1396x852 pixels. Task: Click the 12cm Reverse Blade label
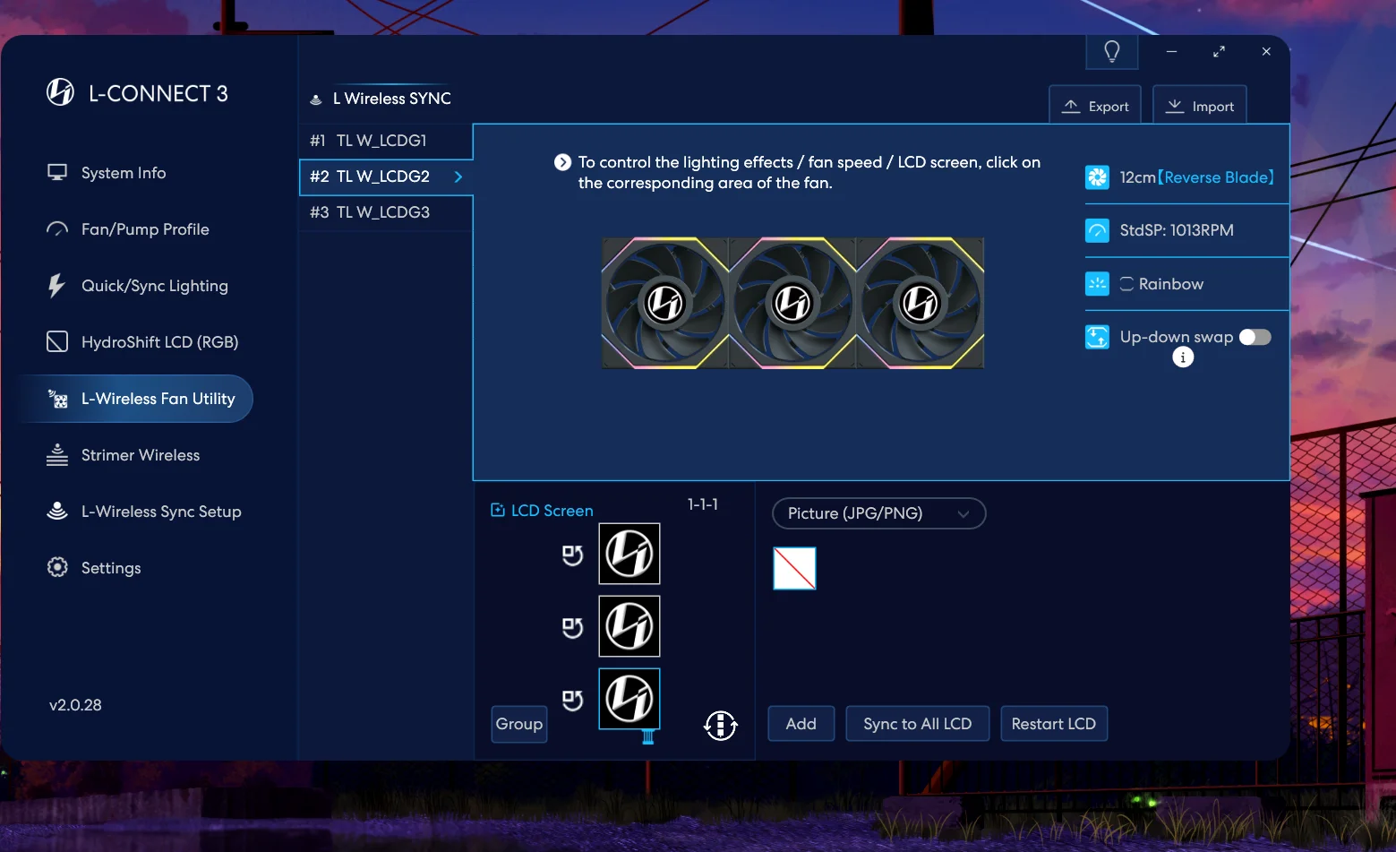tap(1196, 177)
